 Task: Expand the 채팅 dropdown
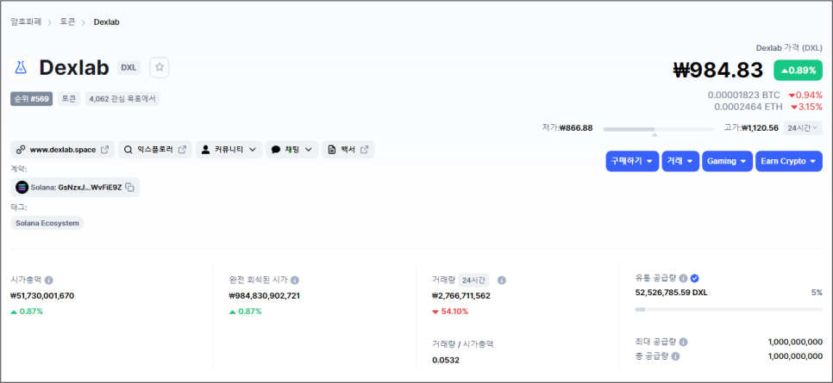(x=291, y=150)
